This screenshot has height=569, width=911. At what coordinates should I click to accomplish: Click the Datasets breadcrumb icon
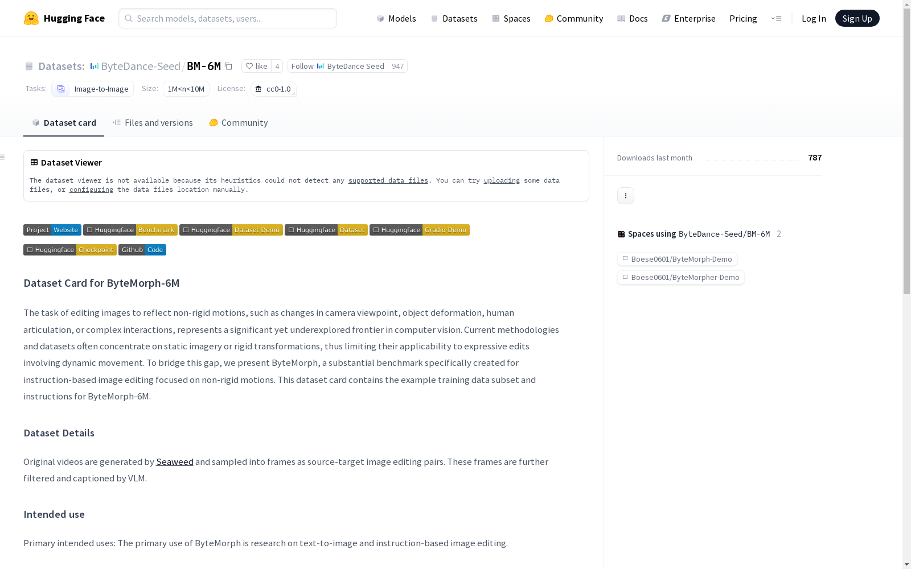[x=29, y=66]
